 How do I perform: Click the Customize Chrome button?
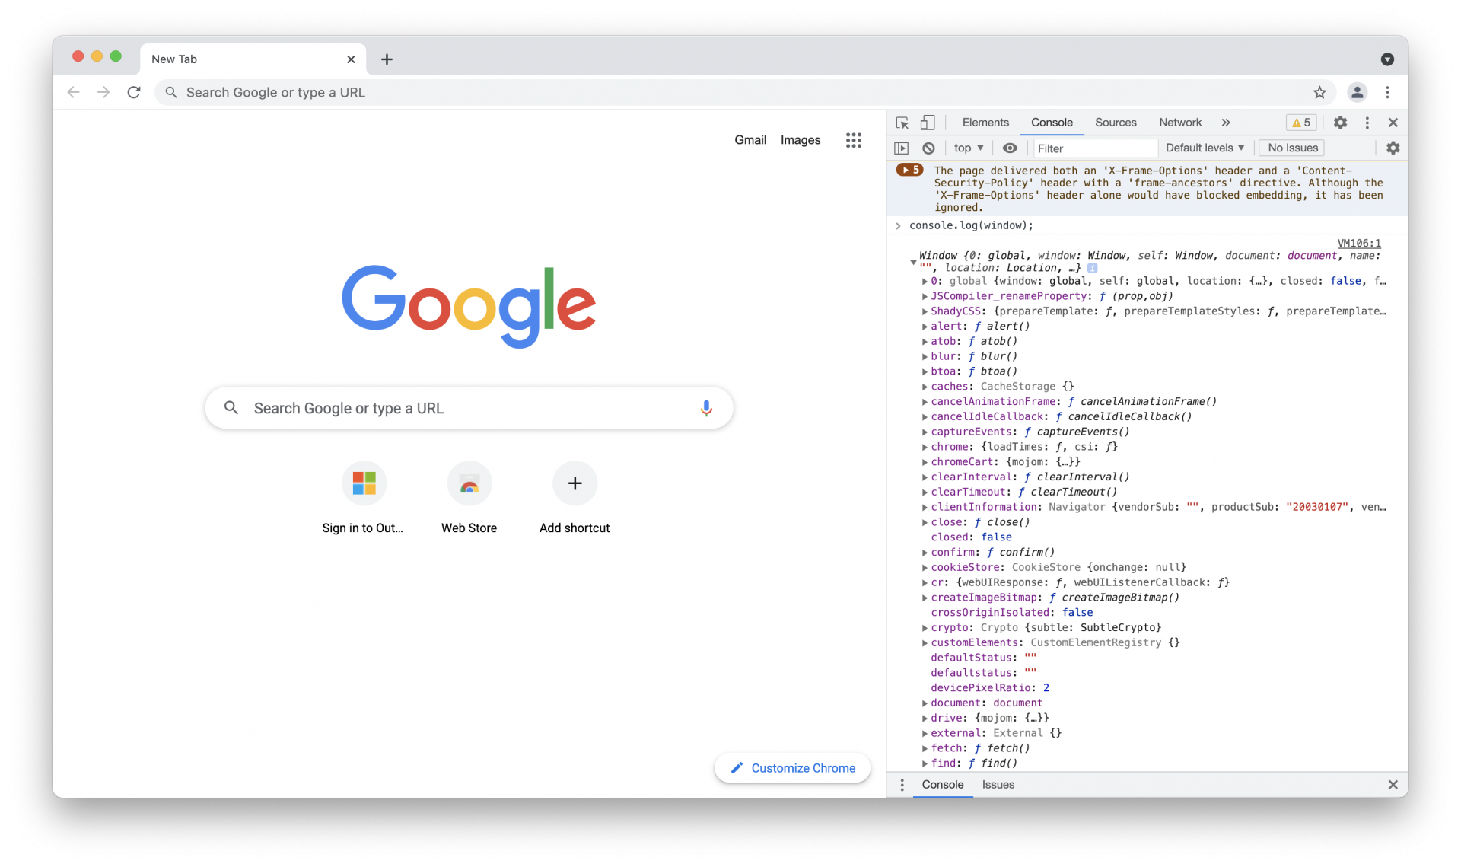click(792, 767)
